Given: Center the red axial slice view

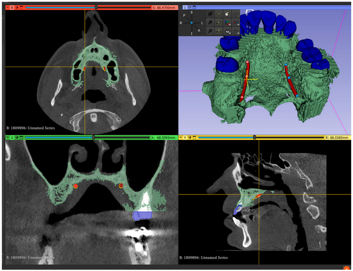Looking at the screenshot, I should coord(17,8).
